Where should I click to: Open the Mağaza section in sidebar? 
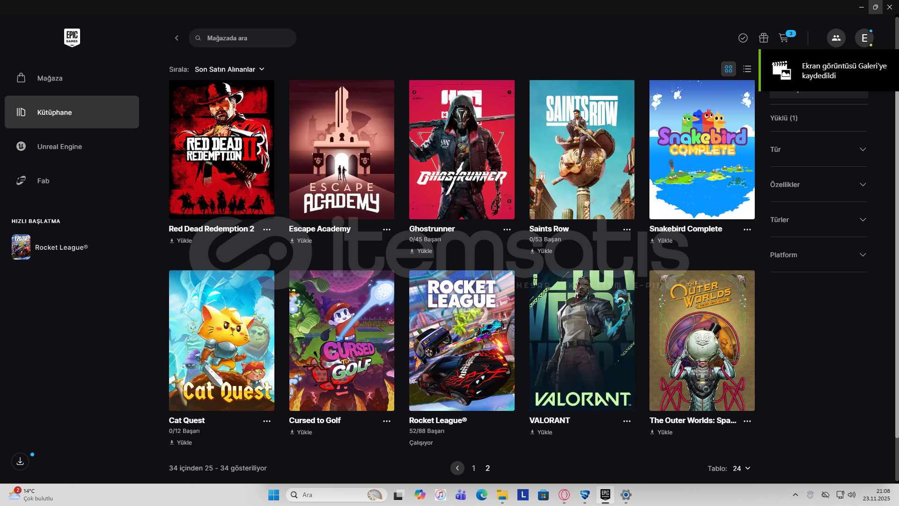tap(50, 78)
